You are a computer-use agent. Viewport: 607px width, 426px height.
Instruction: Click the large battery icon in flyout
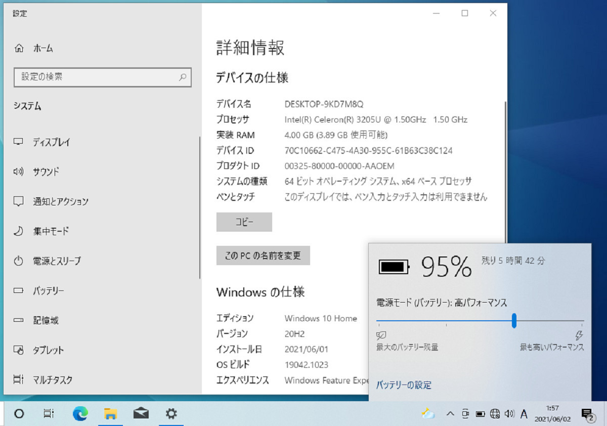[x=395, y=266]
